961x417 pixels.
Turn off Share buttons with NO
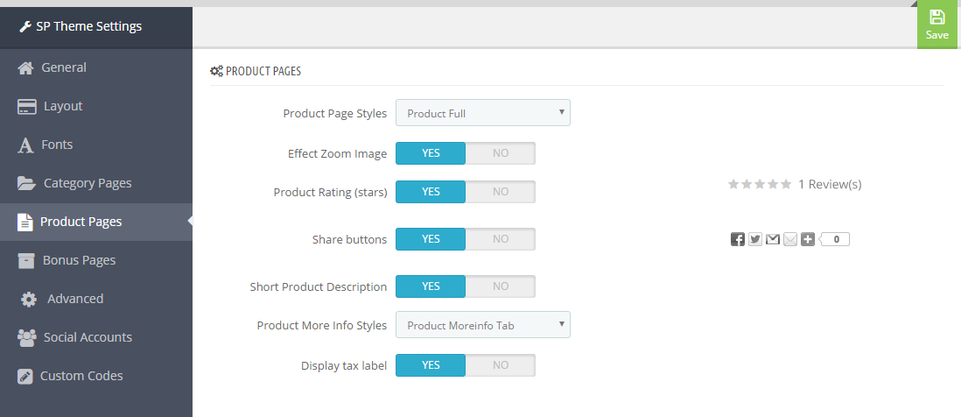[x=500, y=239]
